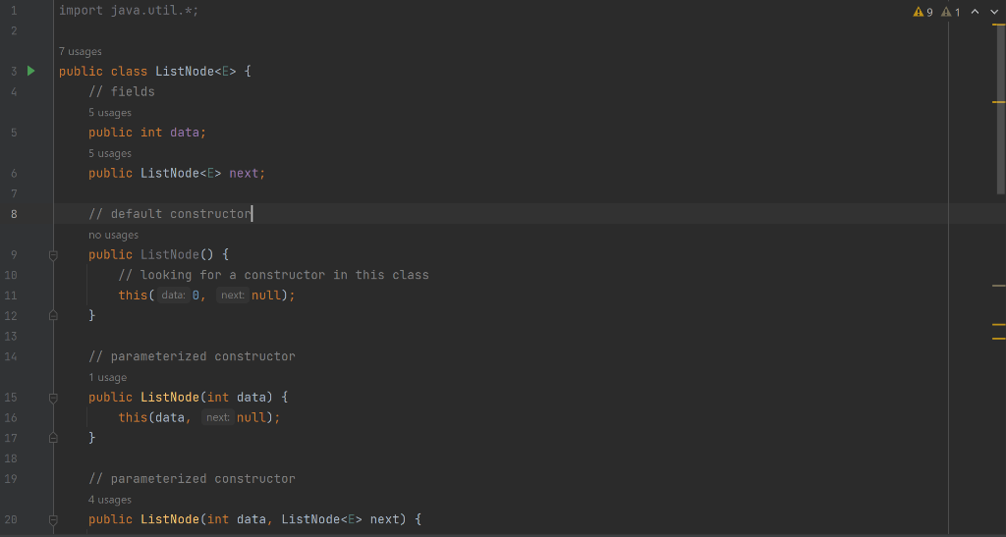Click the class name ListNode on line 3

[185, 71]
